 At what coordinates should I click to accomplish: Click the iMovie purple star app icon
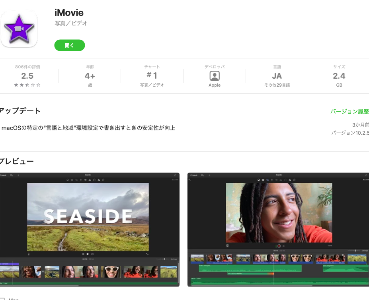(19, 29)
